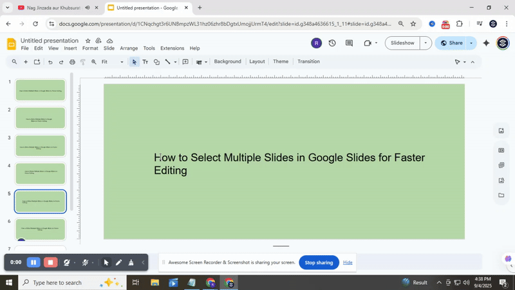The width and height of the screenshot is (515, 290).
Task: Select the recorder pen annotation tool
Action: 118,262
